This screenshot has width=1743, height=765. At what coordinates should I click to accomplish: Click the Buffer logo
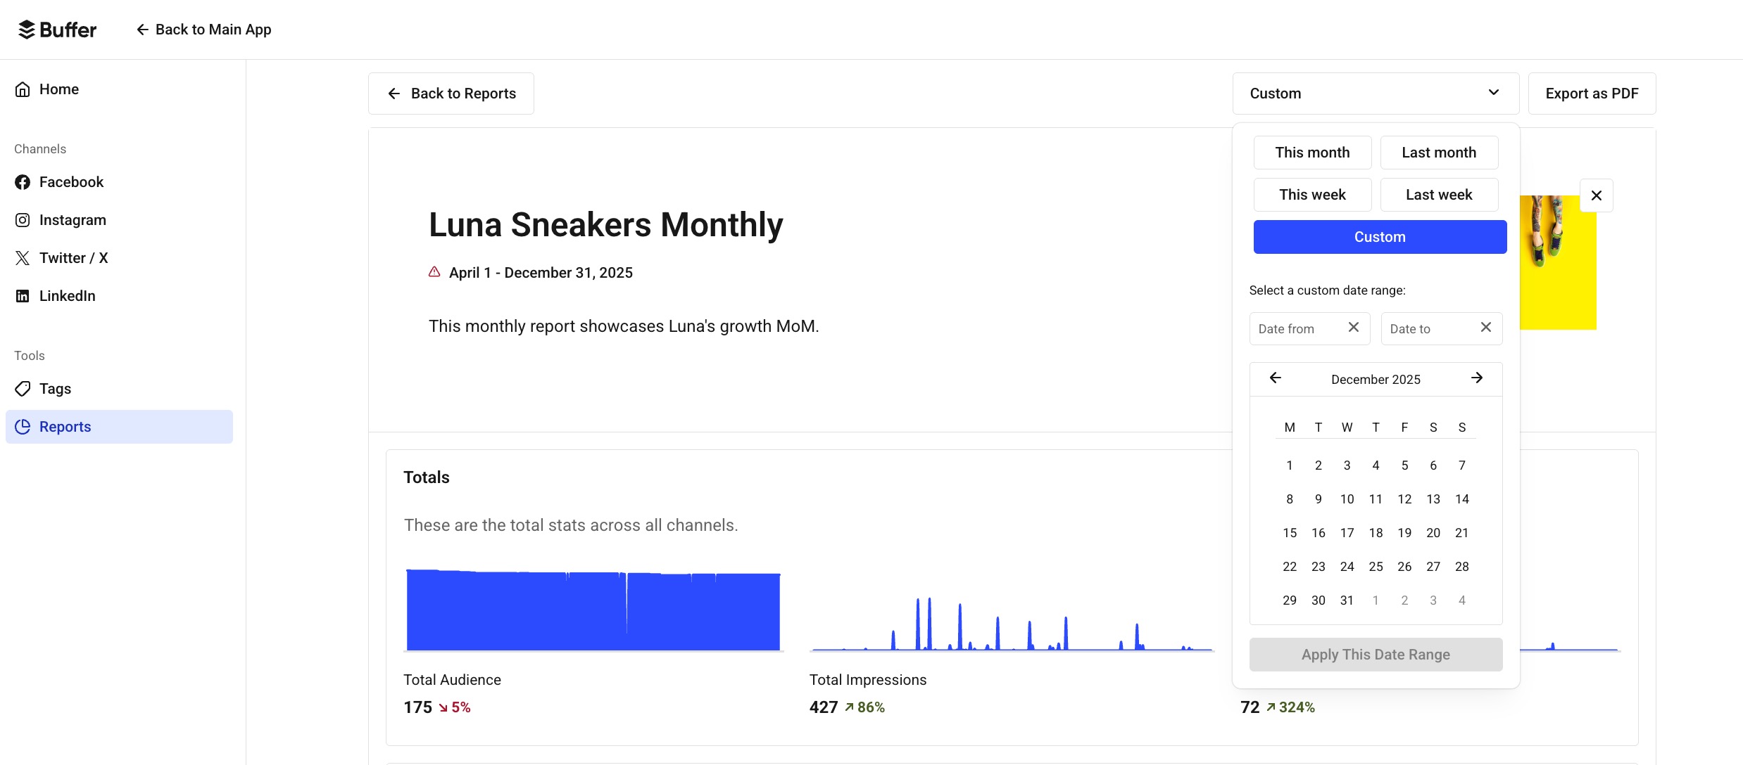coord(56,29)
